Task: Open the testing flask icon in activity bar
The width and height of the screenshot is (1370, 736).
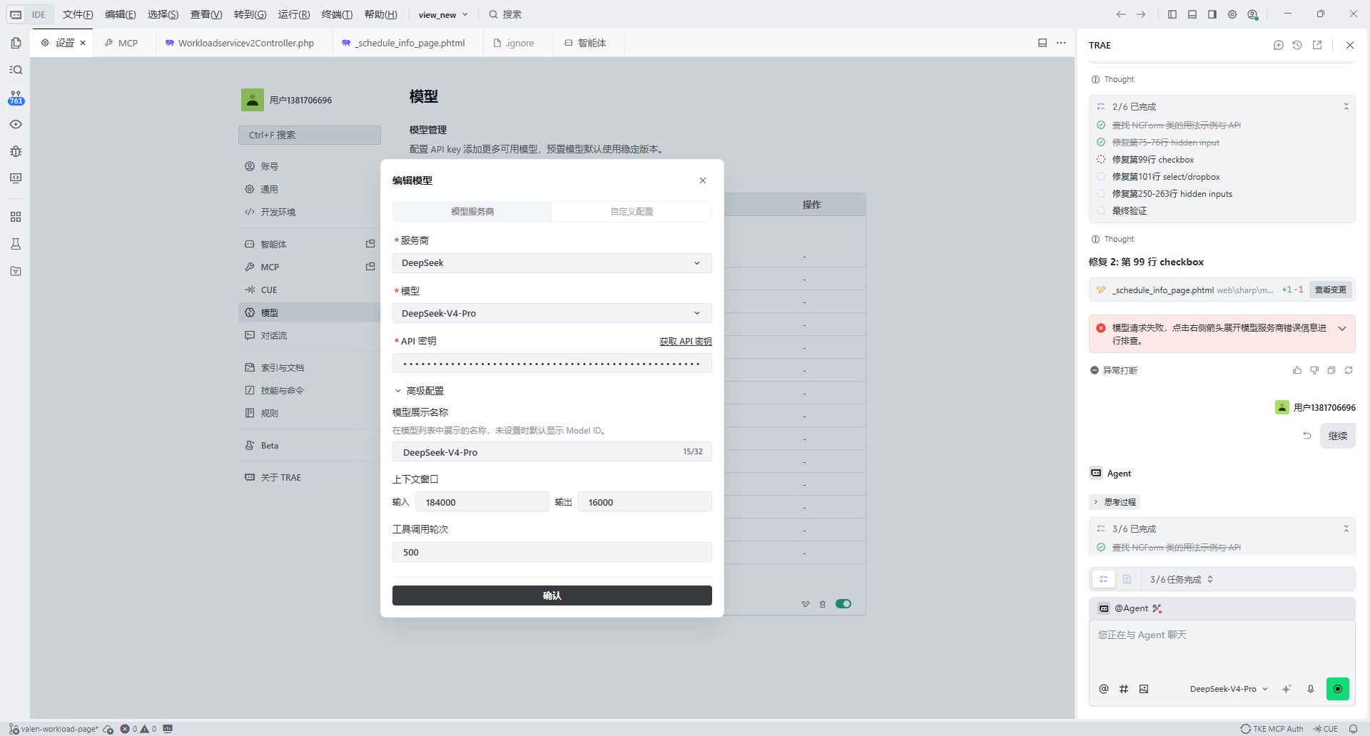Action: [16, 244]
